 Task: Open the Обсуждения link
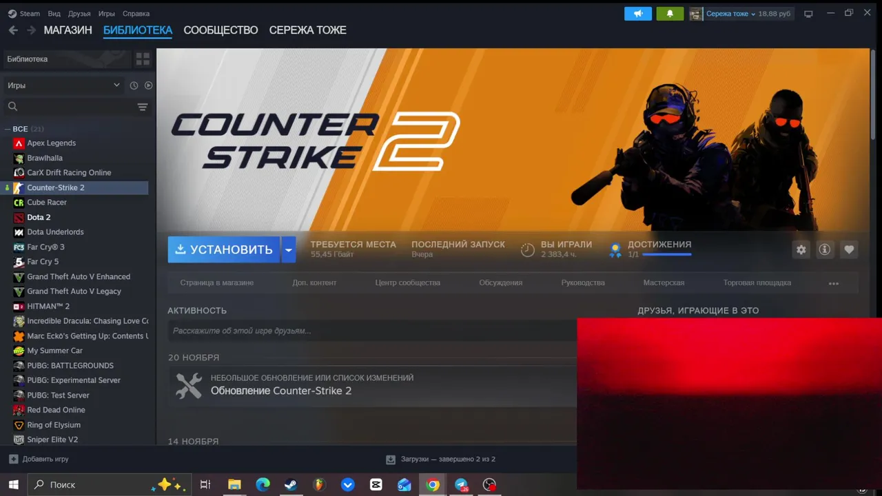pyautogui.click(x=501, y=283)
